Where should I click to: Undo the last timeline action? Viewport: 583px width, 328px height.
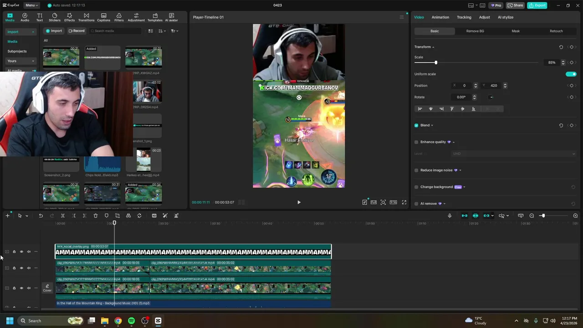(x=41, y=215)
